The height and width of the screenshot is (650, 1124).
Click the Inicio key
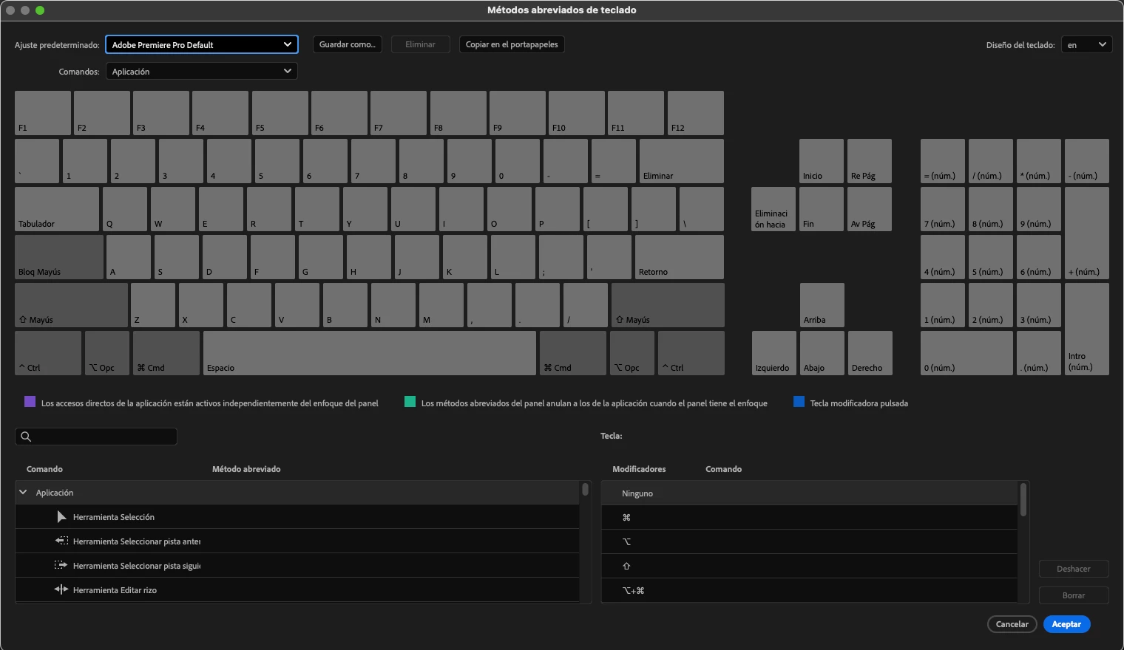[822, 161]
